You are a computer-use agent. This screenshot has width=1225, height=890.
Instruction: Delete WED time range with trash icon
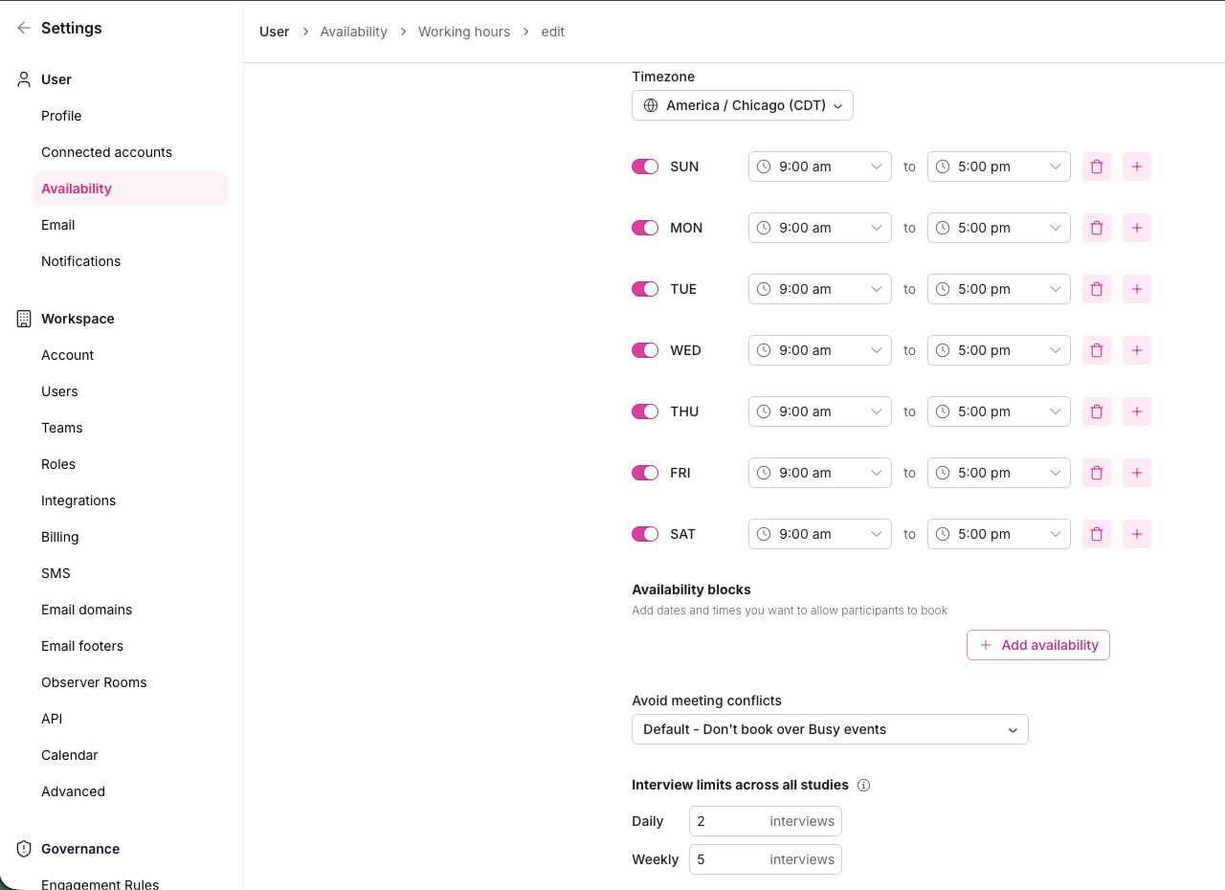tap(1097, 350)
